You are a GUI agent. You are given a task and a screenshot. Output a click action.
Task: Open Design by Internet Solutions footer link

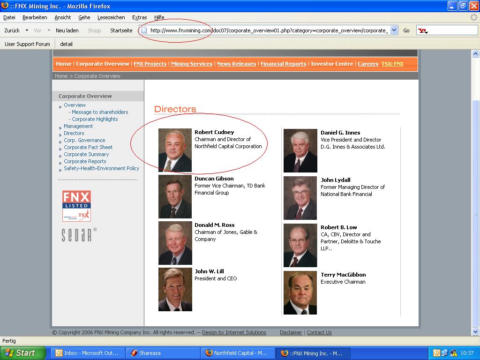click(234, 332)
